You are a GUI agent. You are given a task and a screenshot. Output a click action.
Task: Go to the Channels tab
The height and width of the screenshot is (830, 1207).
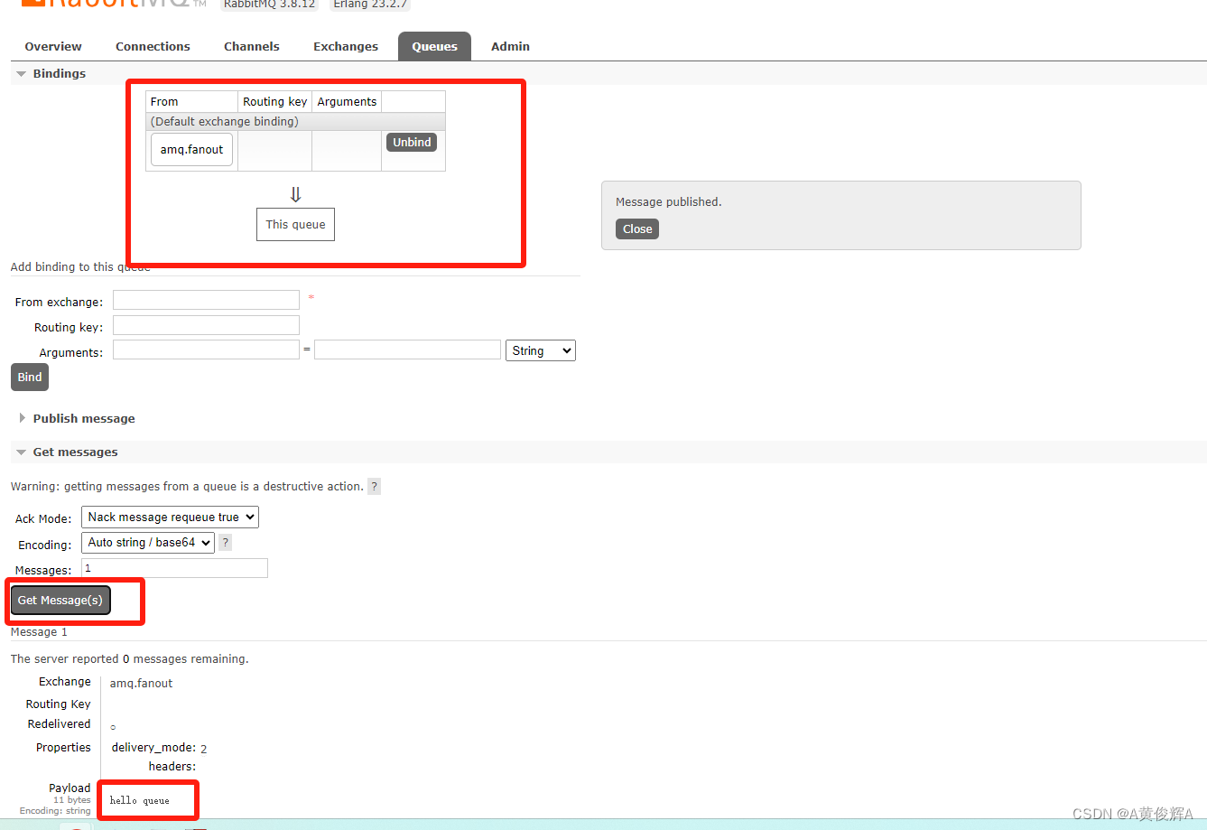click(252, 47)
